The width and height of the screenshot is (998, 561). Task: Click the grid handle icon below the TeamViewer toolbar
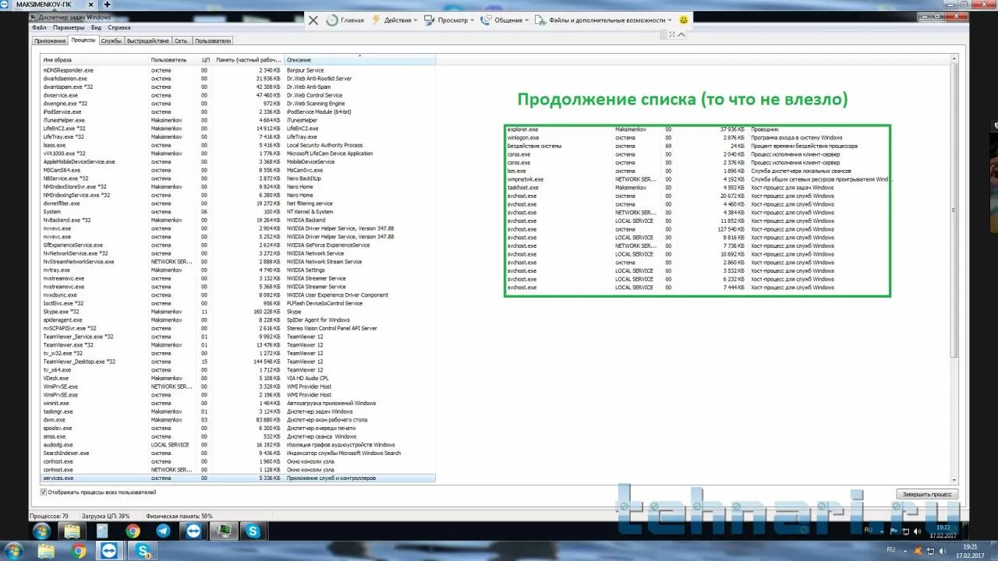664,34
